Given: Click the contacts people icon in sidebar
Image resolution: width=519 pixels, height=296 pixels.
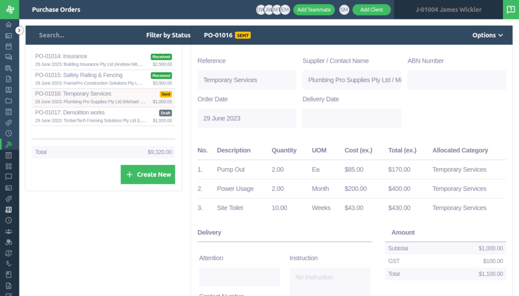Looking at the screenshot, I should 9,232.
